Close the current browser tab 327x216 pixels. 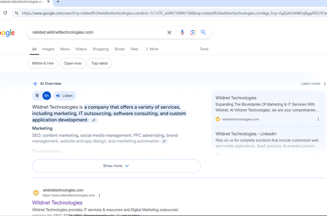coord(48,2)
